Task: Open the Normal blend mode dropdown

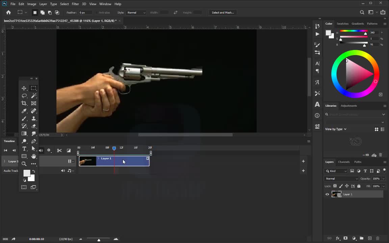Action: [341, 179]
